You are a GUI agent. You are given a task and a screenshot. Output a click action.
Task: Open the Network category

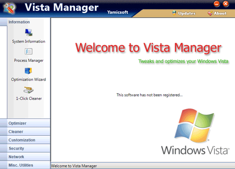click(x=25, y=157)
